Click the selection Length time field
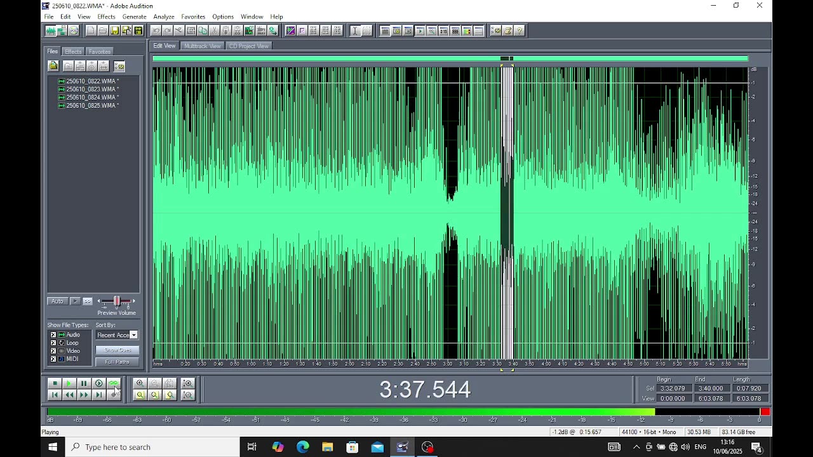The width and height of the screenshot is (813, 457). [749, 388]
